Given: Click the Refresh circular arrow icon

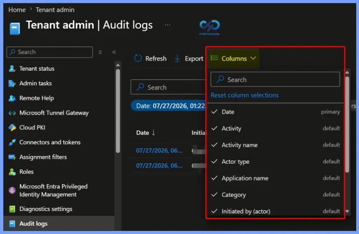Looking at the screenshot, I should [138, 58].
